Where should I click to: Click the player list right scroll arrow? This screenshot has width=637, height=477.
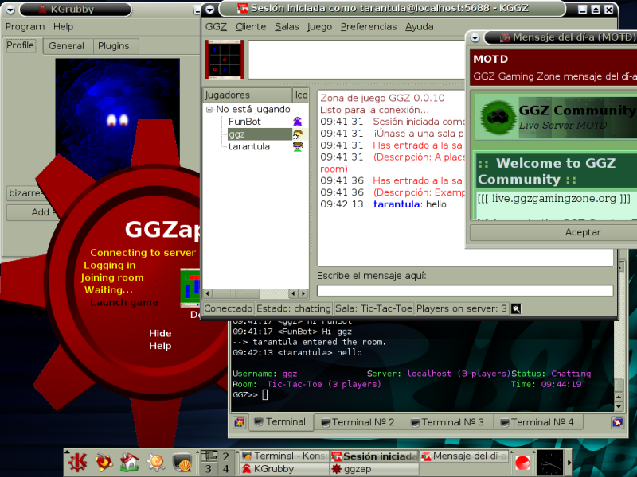click(303, 293)
